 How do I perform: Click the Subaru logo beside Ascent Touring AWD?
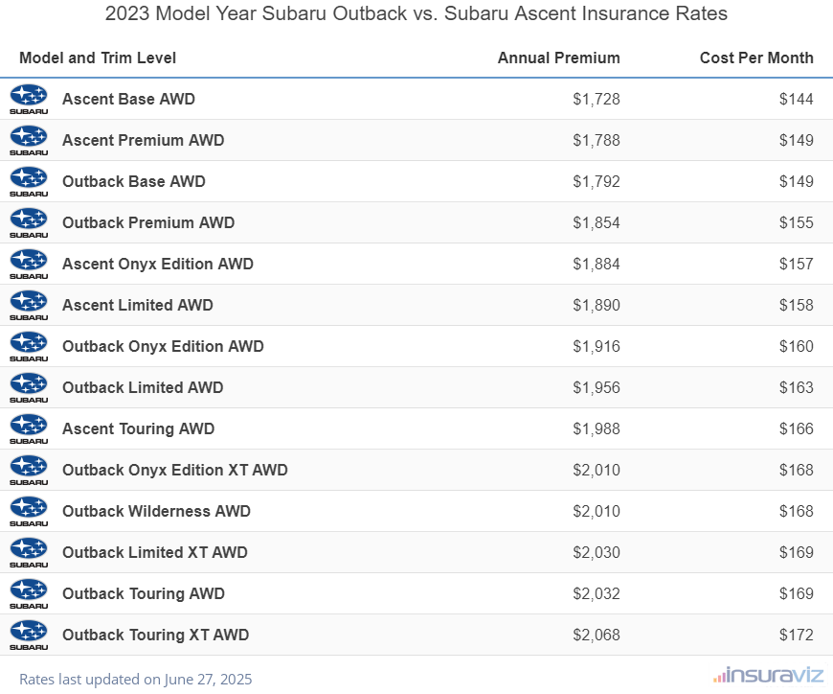tap(29, 429)
